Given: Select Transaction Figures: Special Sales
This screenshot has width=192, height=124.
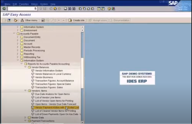Looking at the screenshot, I should [53, 84].
